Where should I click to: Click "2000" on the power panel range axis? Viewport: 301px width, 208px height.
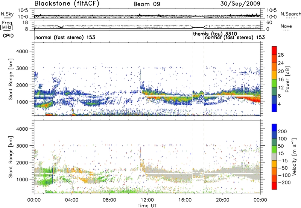click(22, 85)
